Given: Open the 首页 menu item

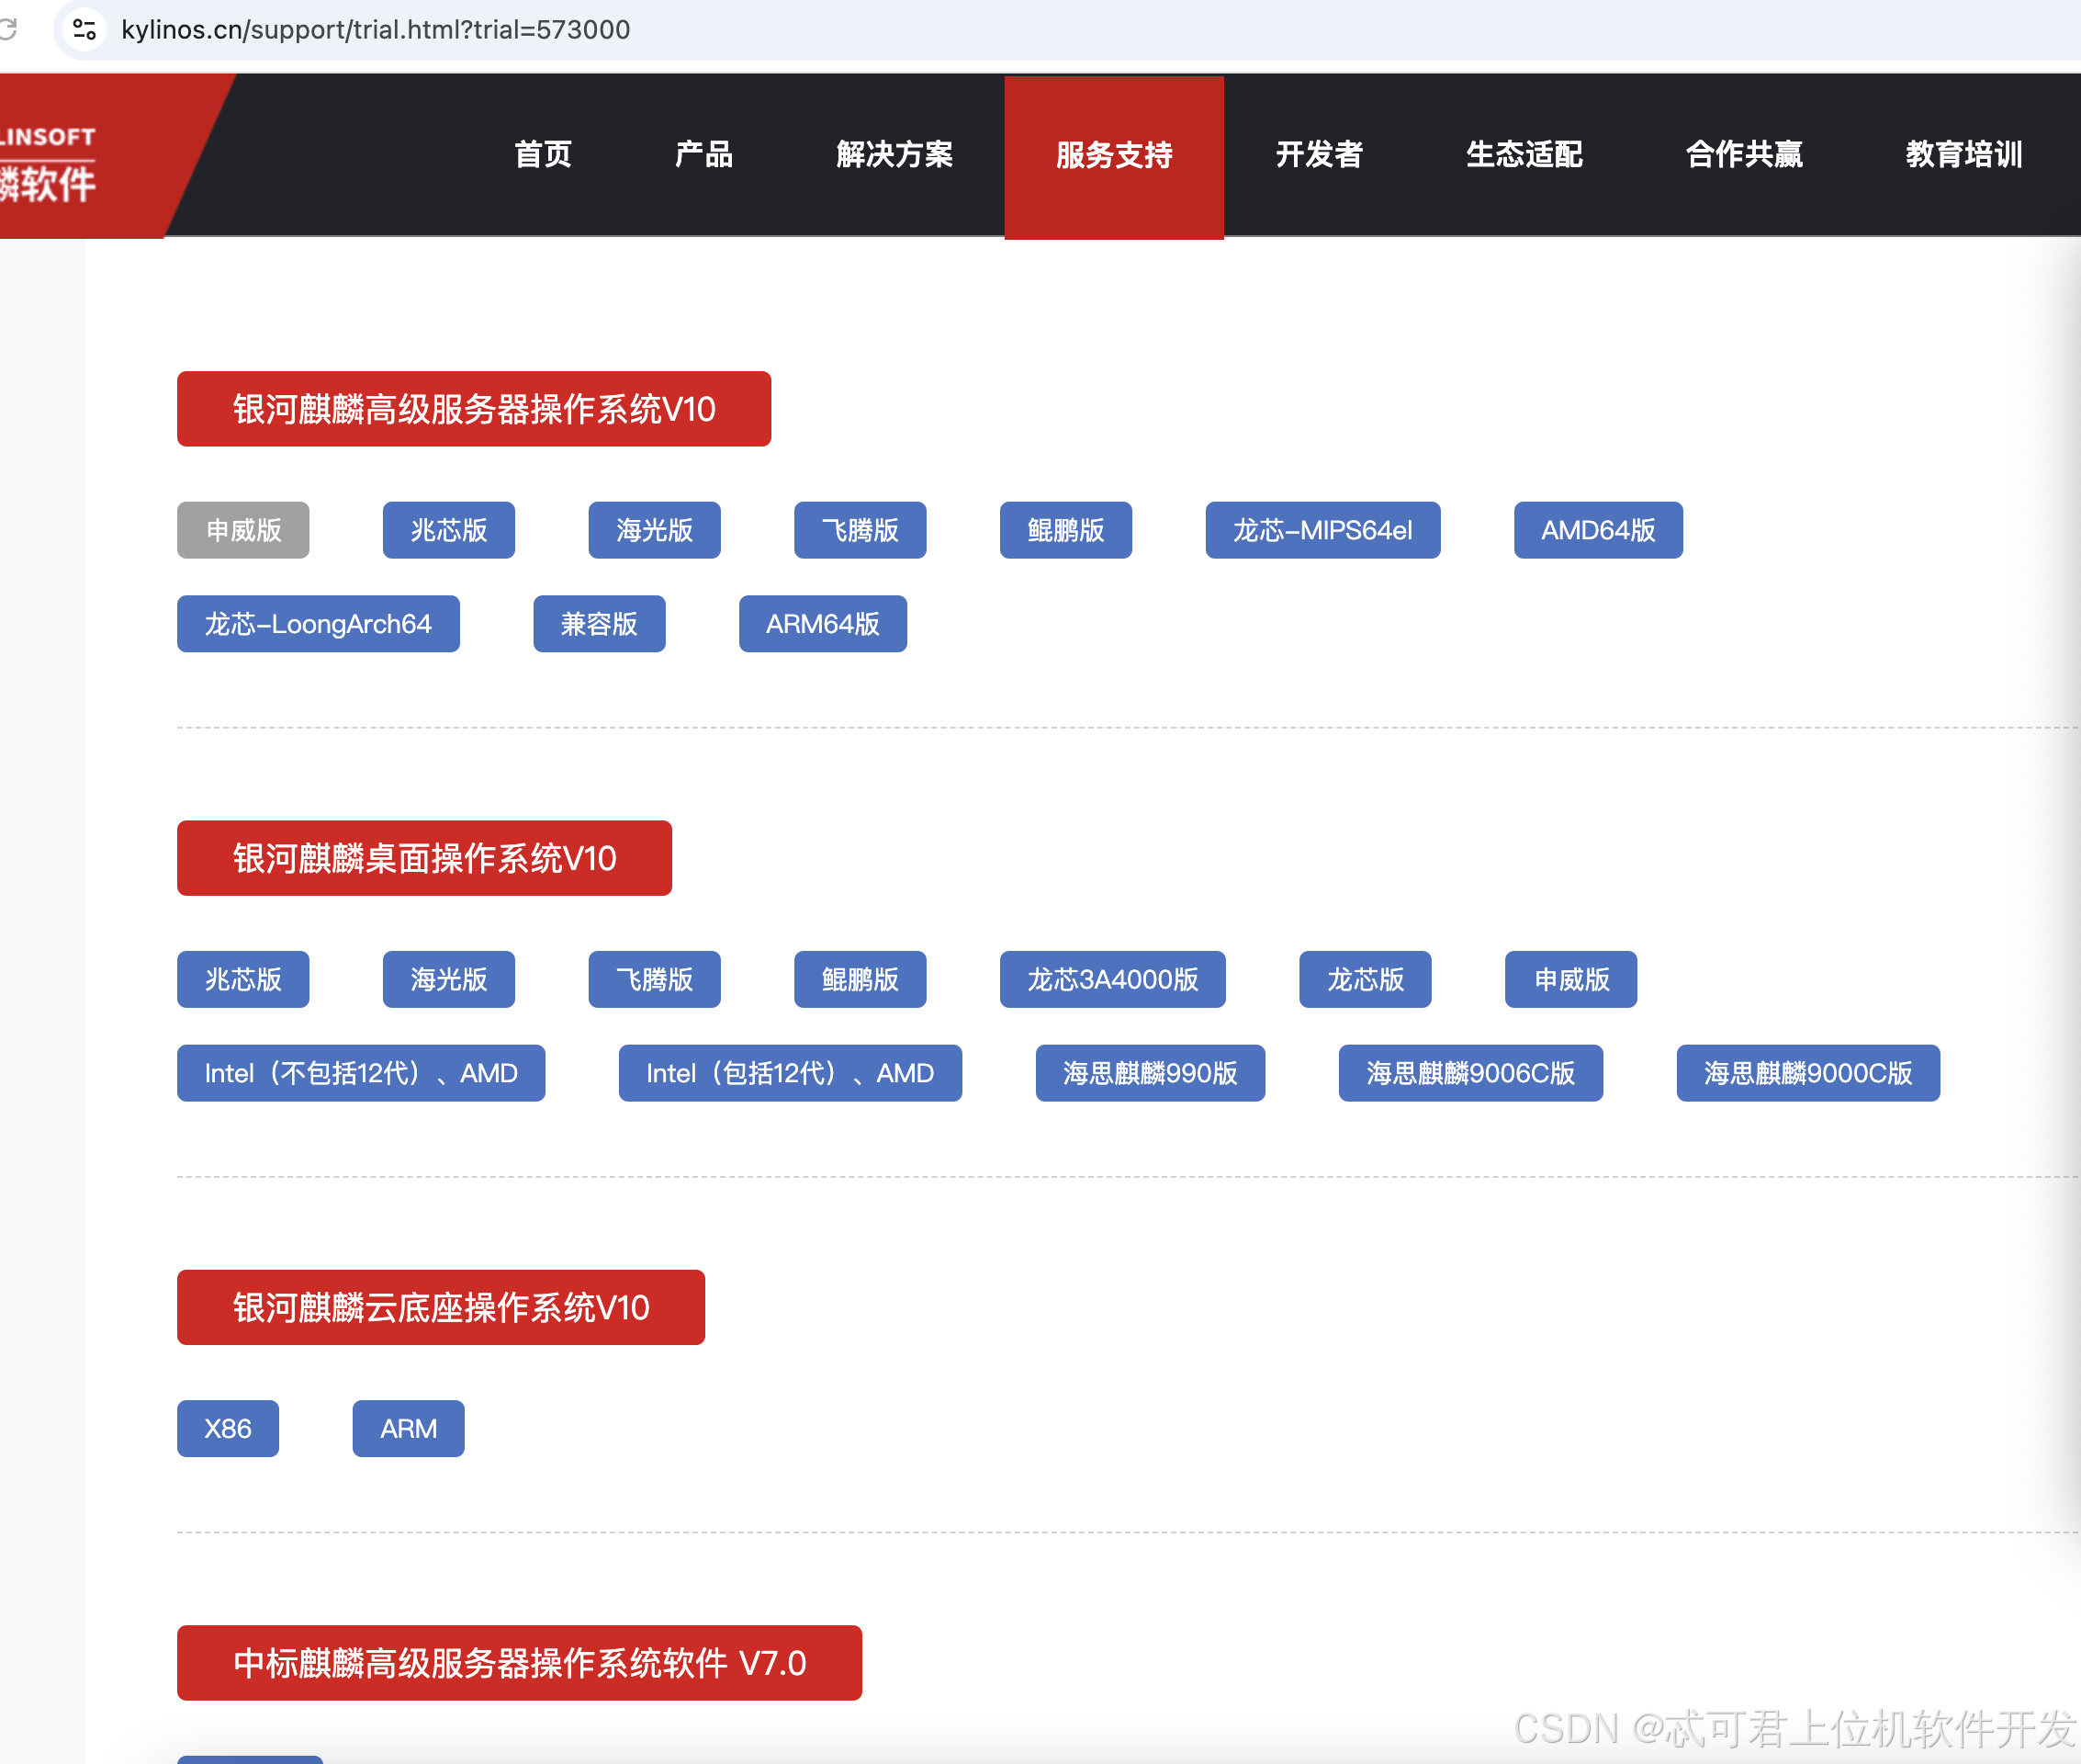Looking at the screenshot, I should point(543,155).
